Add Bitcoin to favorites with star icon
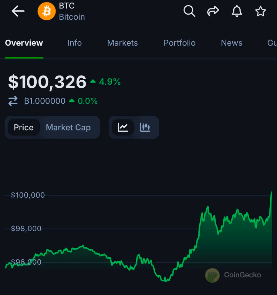277x295 pixels. click(260, 12)
